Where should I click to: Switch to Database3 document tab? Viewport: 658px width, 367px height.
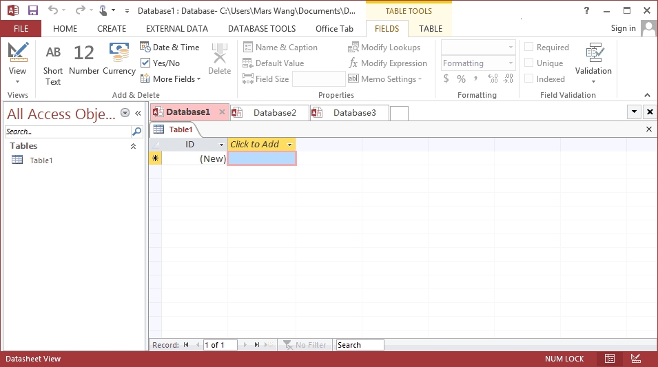point(349,113)
